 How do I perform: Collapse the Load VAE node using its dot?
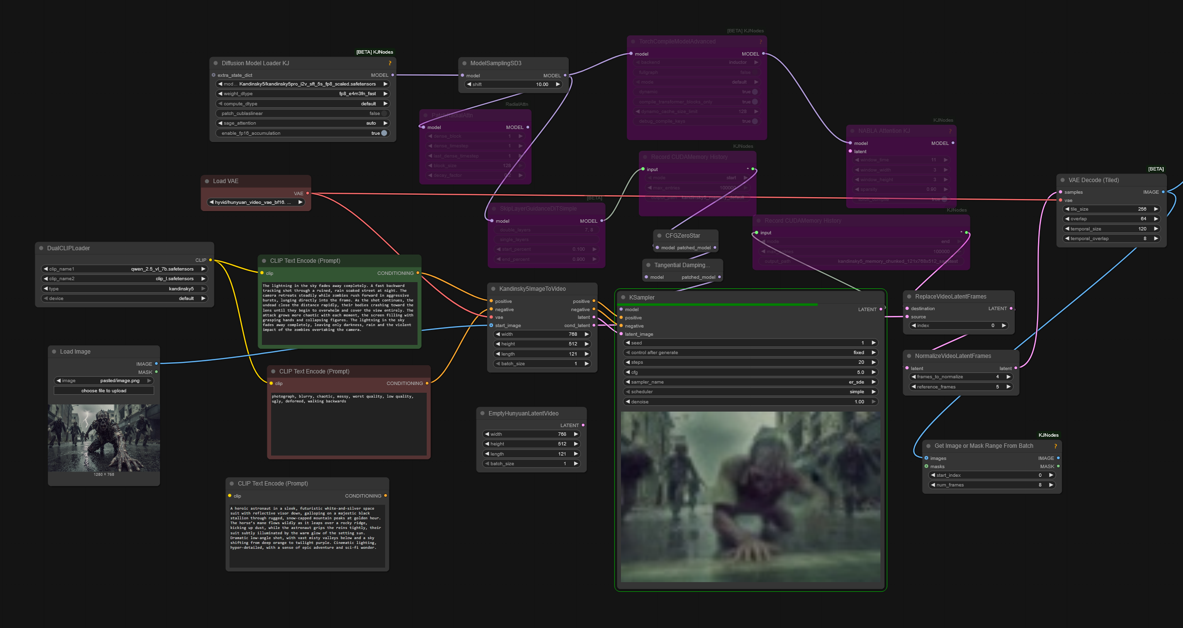[x=207, y=181]
